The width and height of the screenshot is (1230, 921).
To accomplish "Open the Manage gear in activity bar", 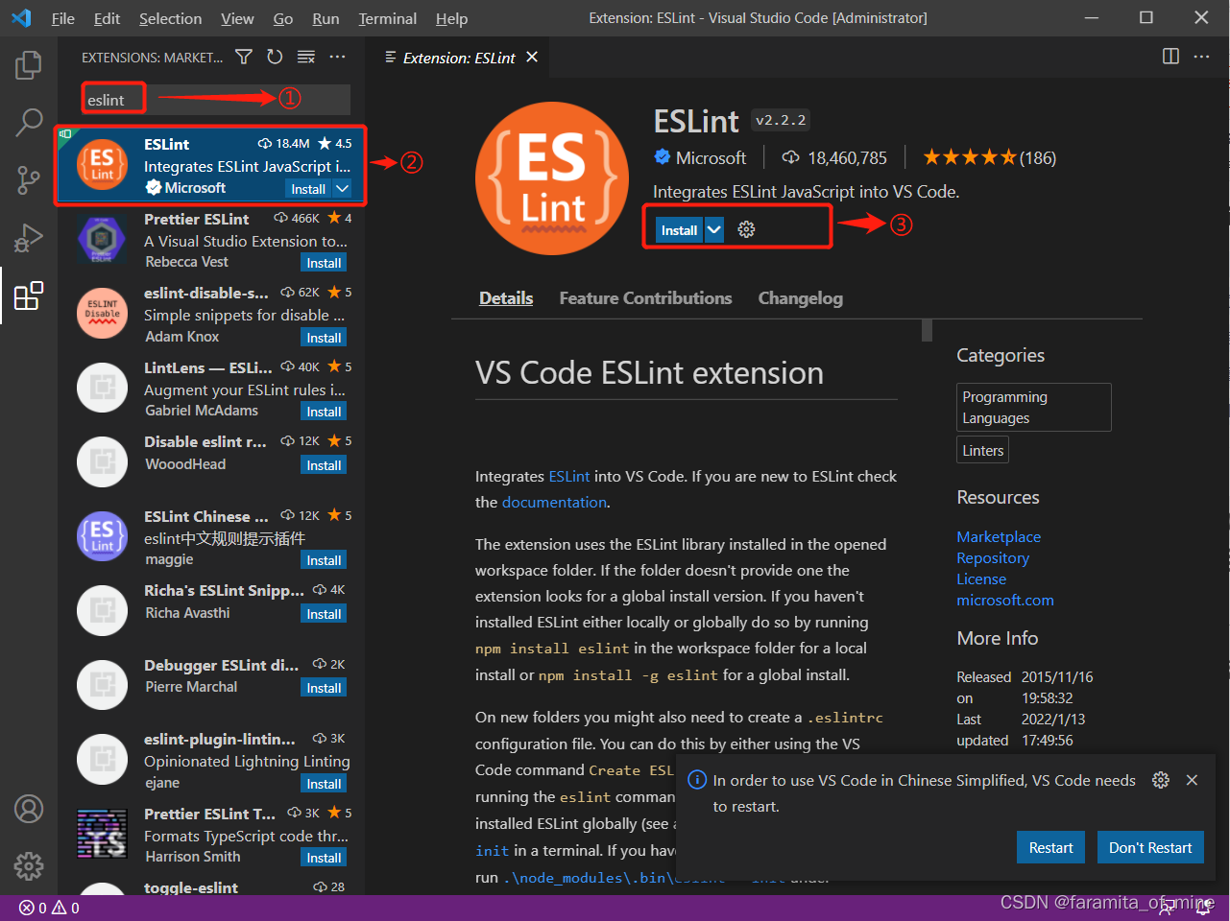I will [29, 866].
